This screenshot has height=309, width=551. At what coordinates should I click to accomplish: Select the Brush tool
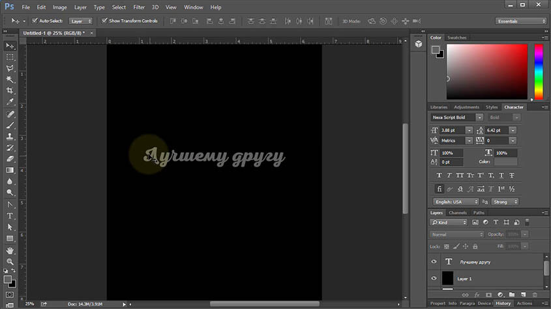pos(10,125)
